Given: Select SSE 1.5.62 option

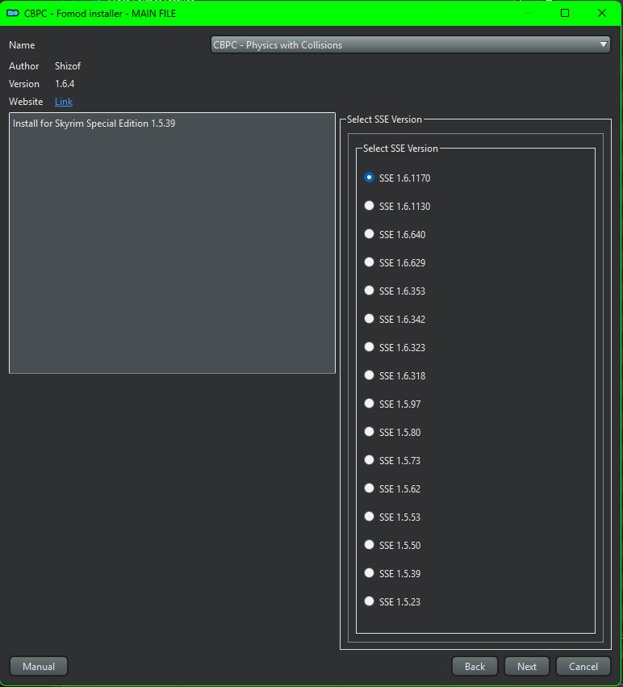Looking at the screenshot, I should (369, 488).
